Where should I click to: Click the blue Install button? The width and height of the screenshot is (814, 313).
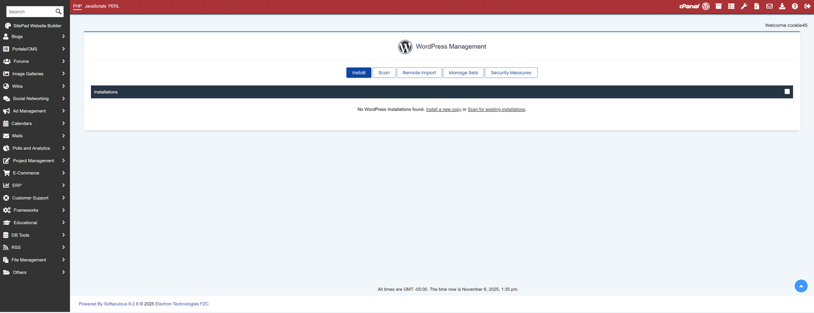(x=359, y=73)
